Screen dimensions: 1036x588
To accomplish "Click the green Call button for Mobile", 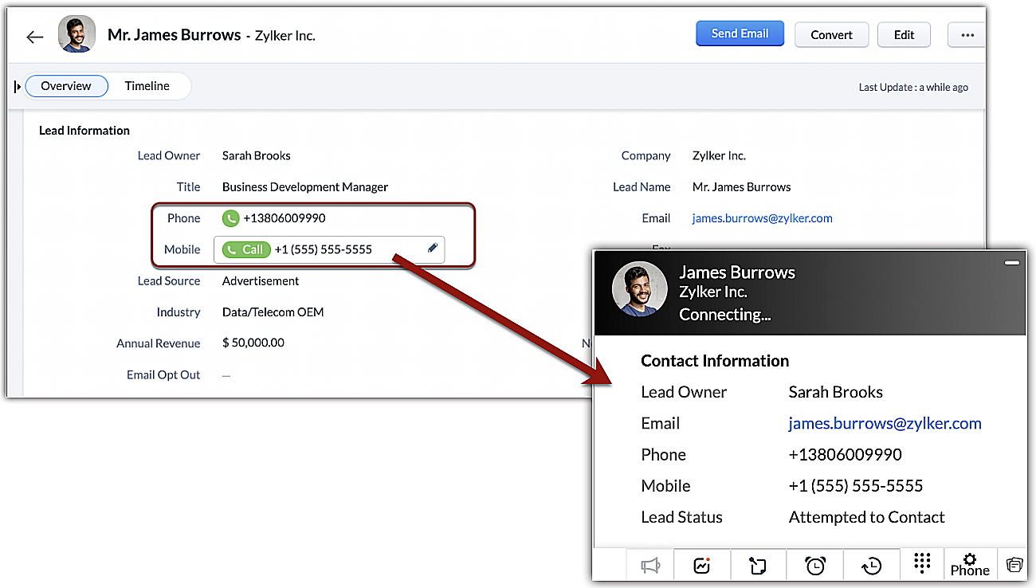I will [246, 249].
